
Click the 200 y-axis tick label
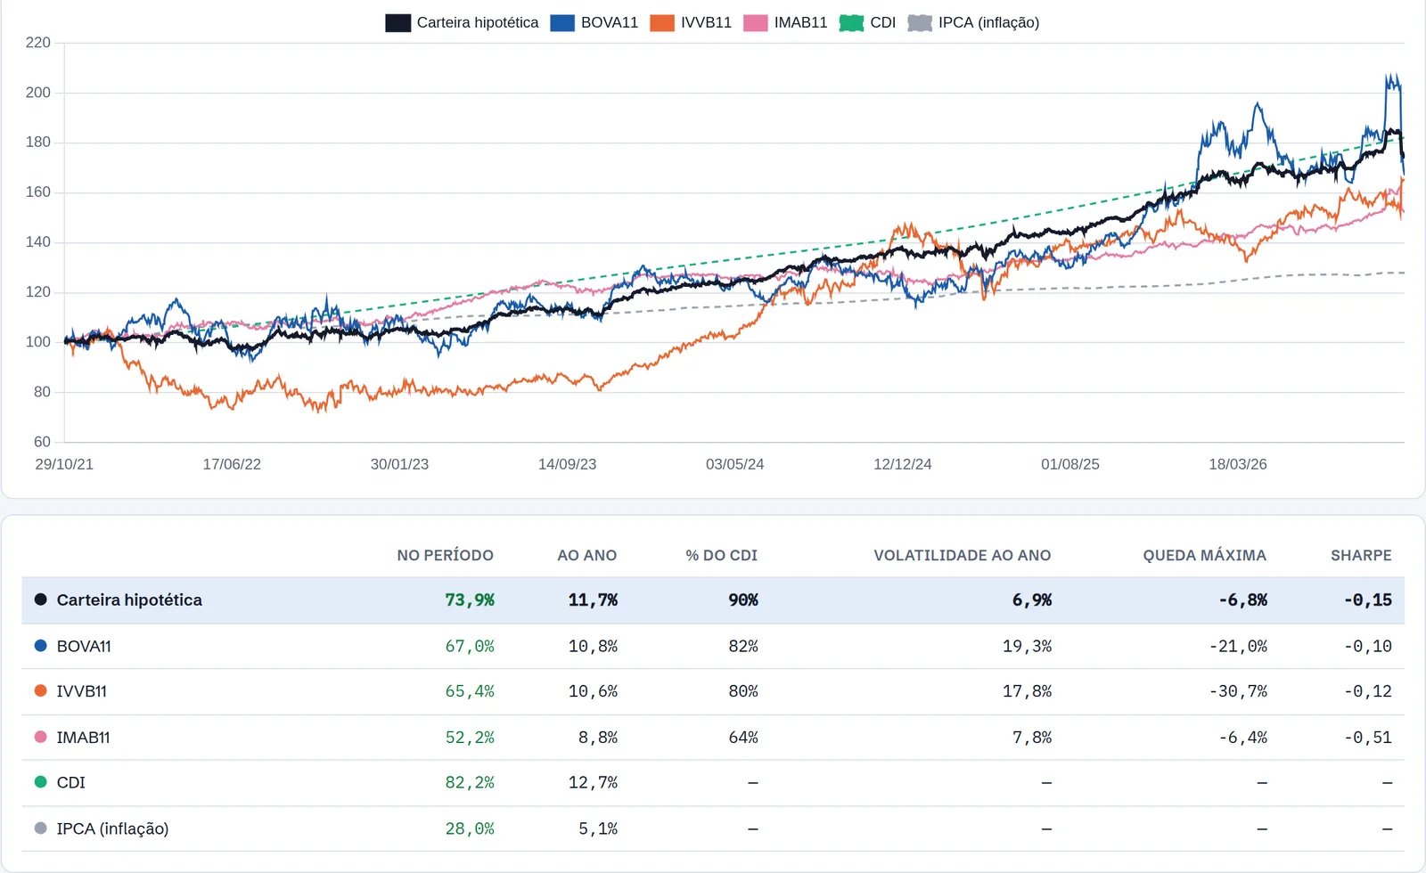pos(38,92)
